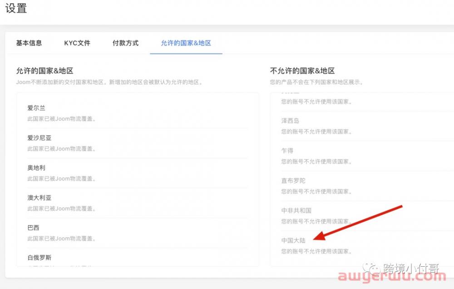Select 白俄罗斯 in the allowed list
This screenshot has width=454, height=289.
tap(39, 257)
